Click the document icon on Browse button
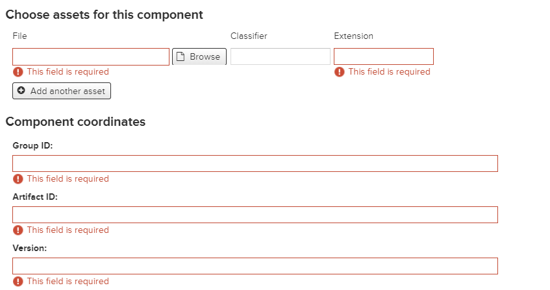Image resolution: width=550 pixels, height=290 pixels. (x=182, y=56)
